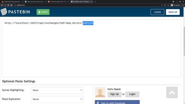Image resolution: width=185 pixels, height=104 pixels.
Task: Click the SIGN UP button in header
Action: point(173,12)
